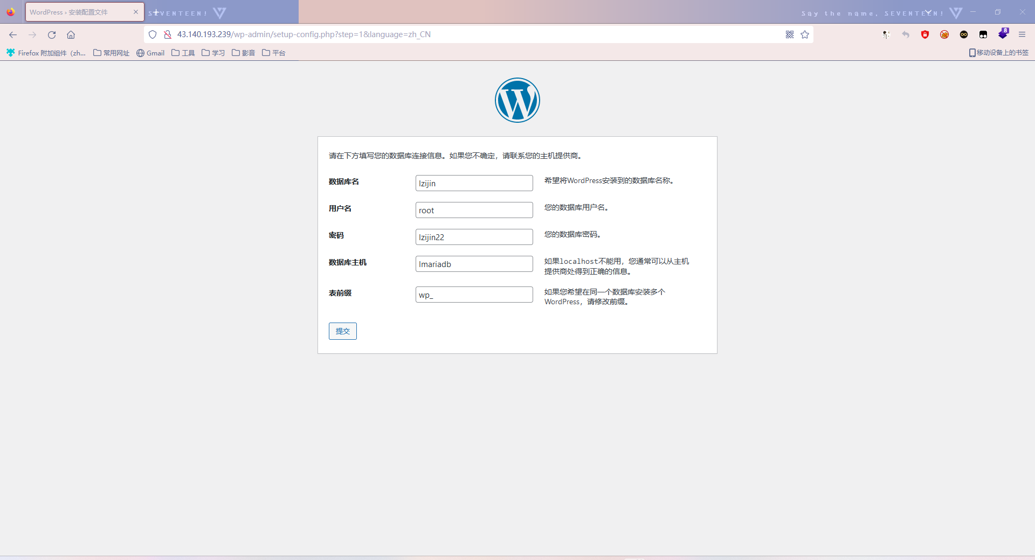Edit the 数据库主机 field containing lmariadb
The image size is (1035, 560).
(x=474, y=264)
